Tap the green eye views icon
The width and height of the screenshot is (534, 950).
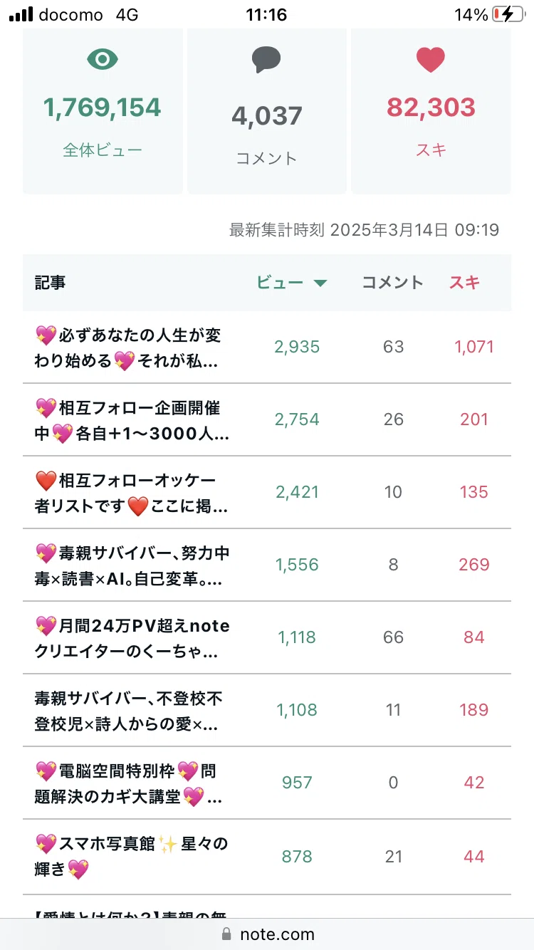point(103,60)
